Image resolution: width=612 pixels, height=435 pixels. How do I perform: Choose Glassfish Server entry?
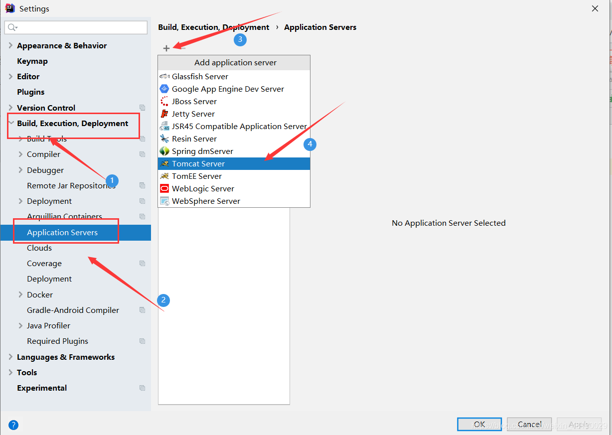[x=234, y=76]
